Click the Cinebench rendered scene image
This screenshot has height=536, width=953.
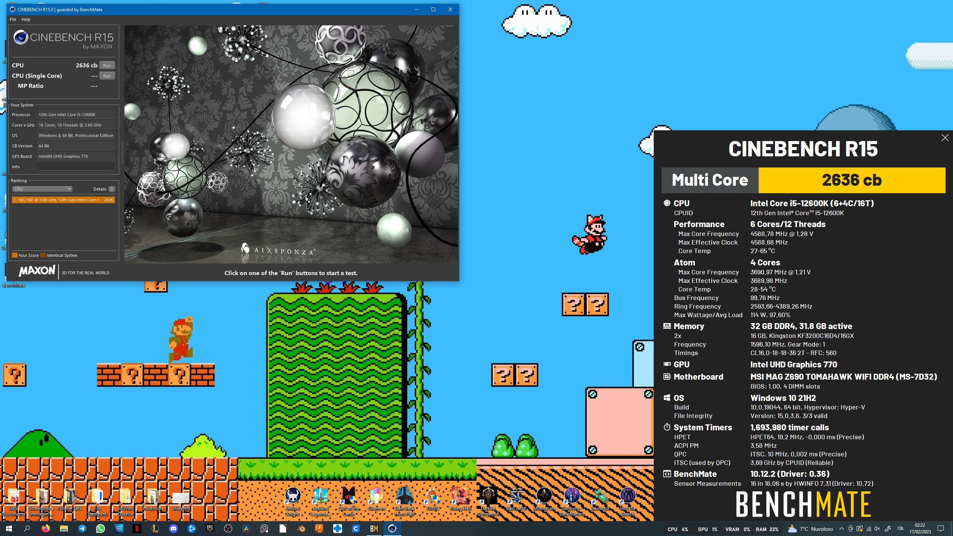[291, 144]
